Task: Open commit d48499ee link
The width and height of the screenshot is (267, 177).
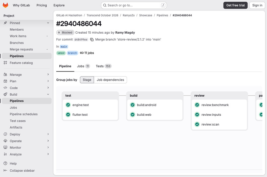Action: pyautogui.click(x=81, y=40)
